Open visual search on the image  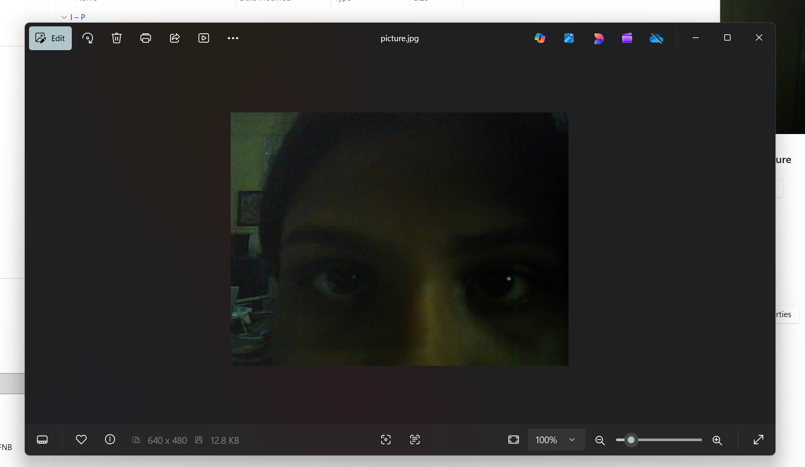[x=386, y=440]
